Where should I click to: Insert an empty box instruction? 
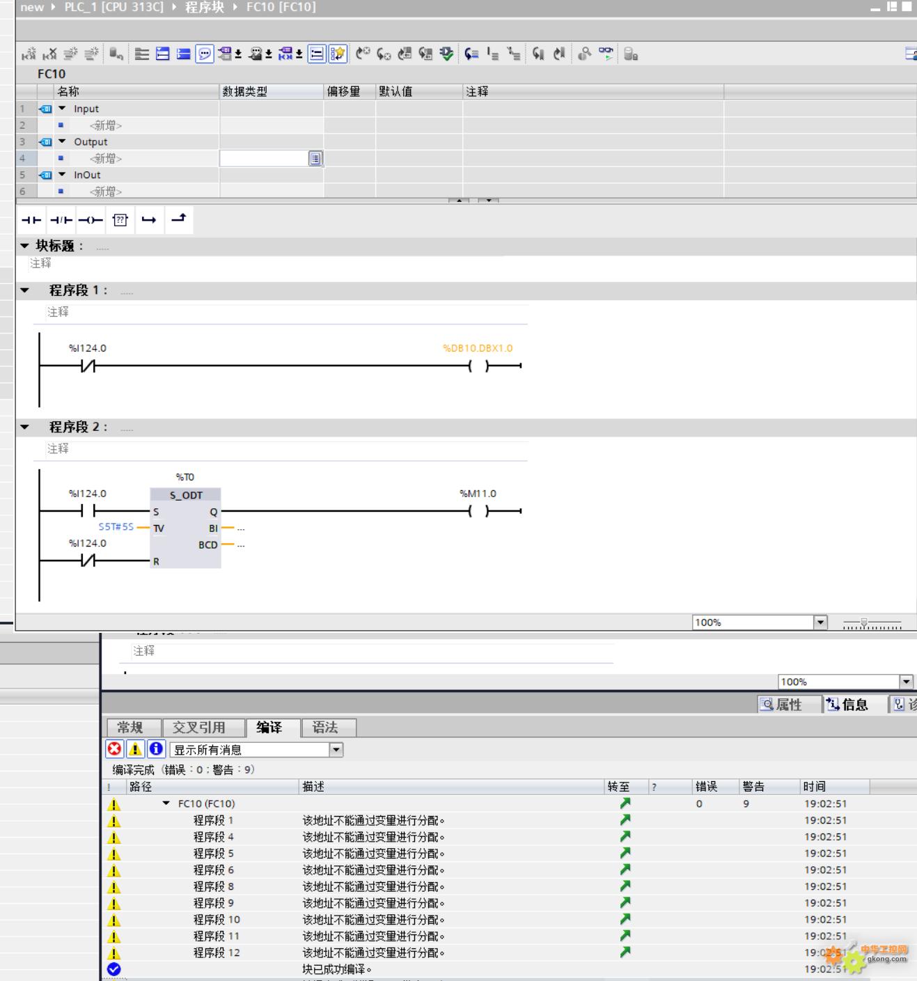pos(120,220)
